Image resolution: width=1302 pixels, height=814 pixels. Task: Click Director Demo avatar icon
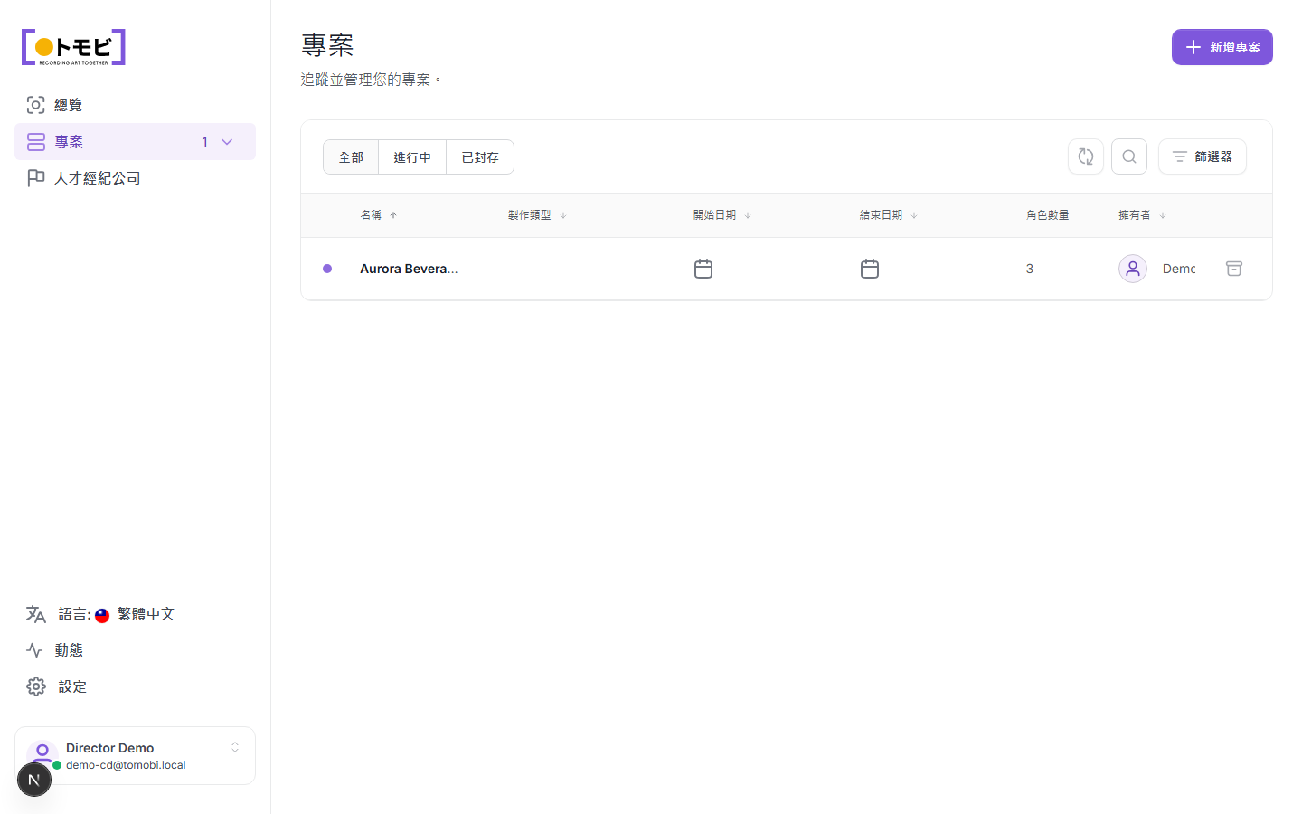pyautogui.click(x=42, y=754)
